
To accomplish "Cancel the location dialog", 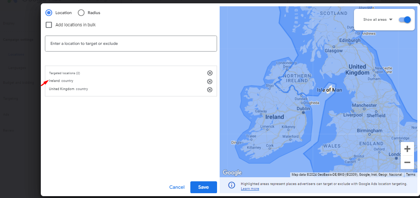I will (x=177, y=187).
